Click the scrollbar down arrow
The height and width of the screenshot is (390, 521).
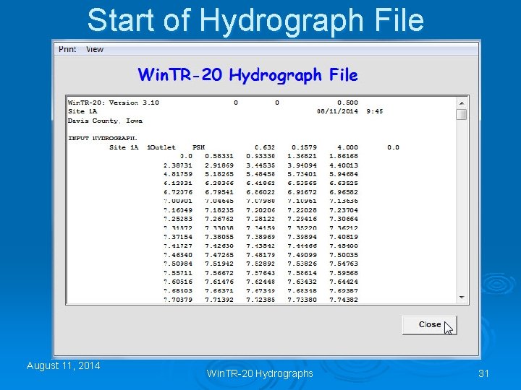[x=462, y=297]
